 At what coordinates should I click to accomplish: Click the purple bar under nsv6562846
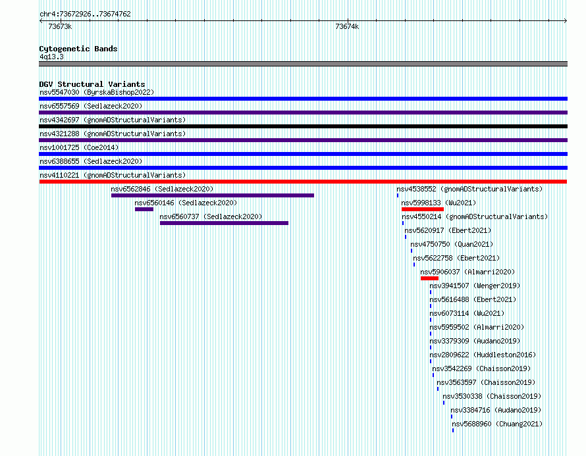click(213, 195)
